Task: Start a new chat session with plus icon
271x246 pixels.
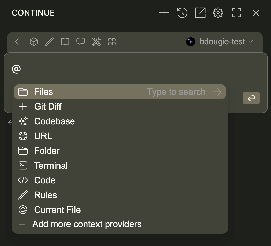Action: click(164, 12)
